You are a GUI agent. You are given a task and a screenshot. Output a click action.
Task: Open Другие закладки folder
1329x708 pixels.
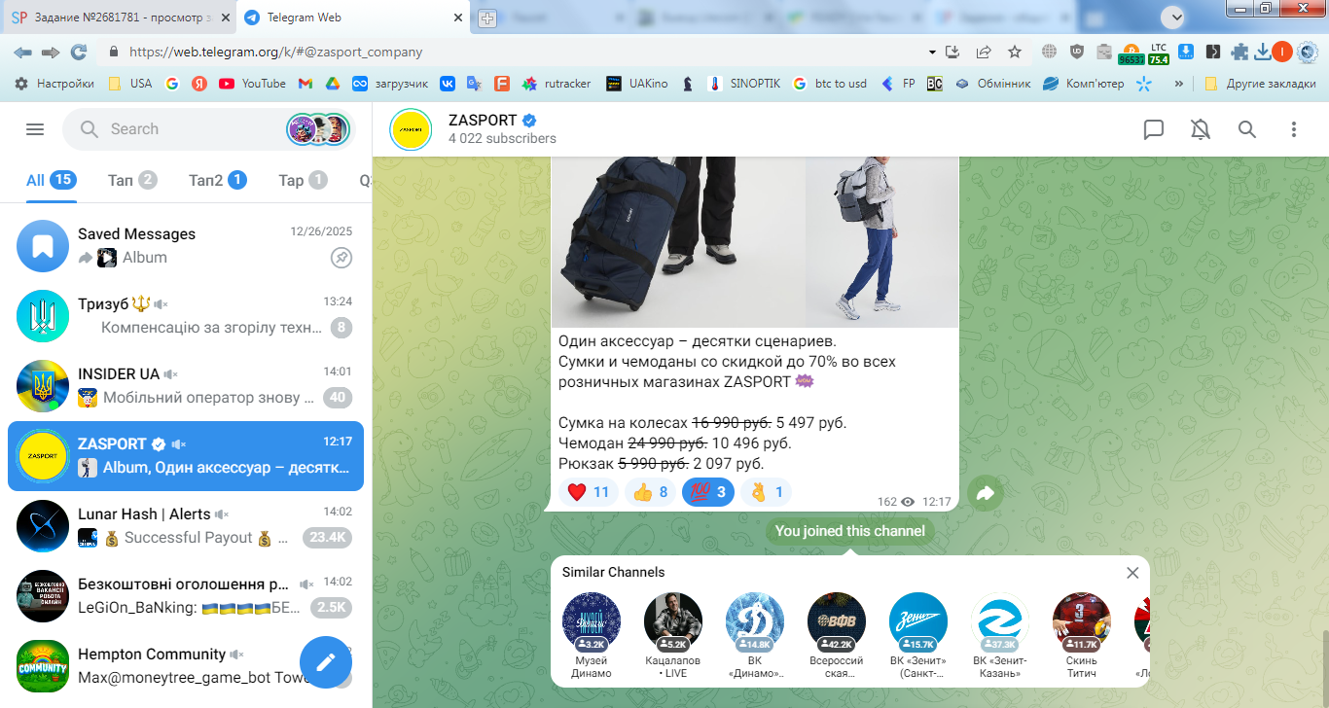(1260, 84)
